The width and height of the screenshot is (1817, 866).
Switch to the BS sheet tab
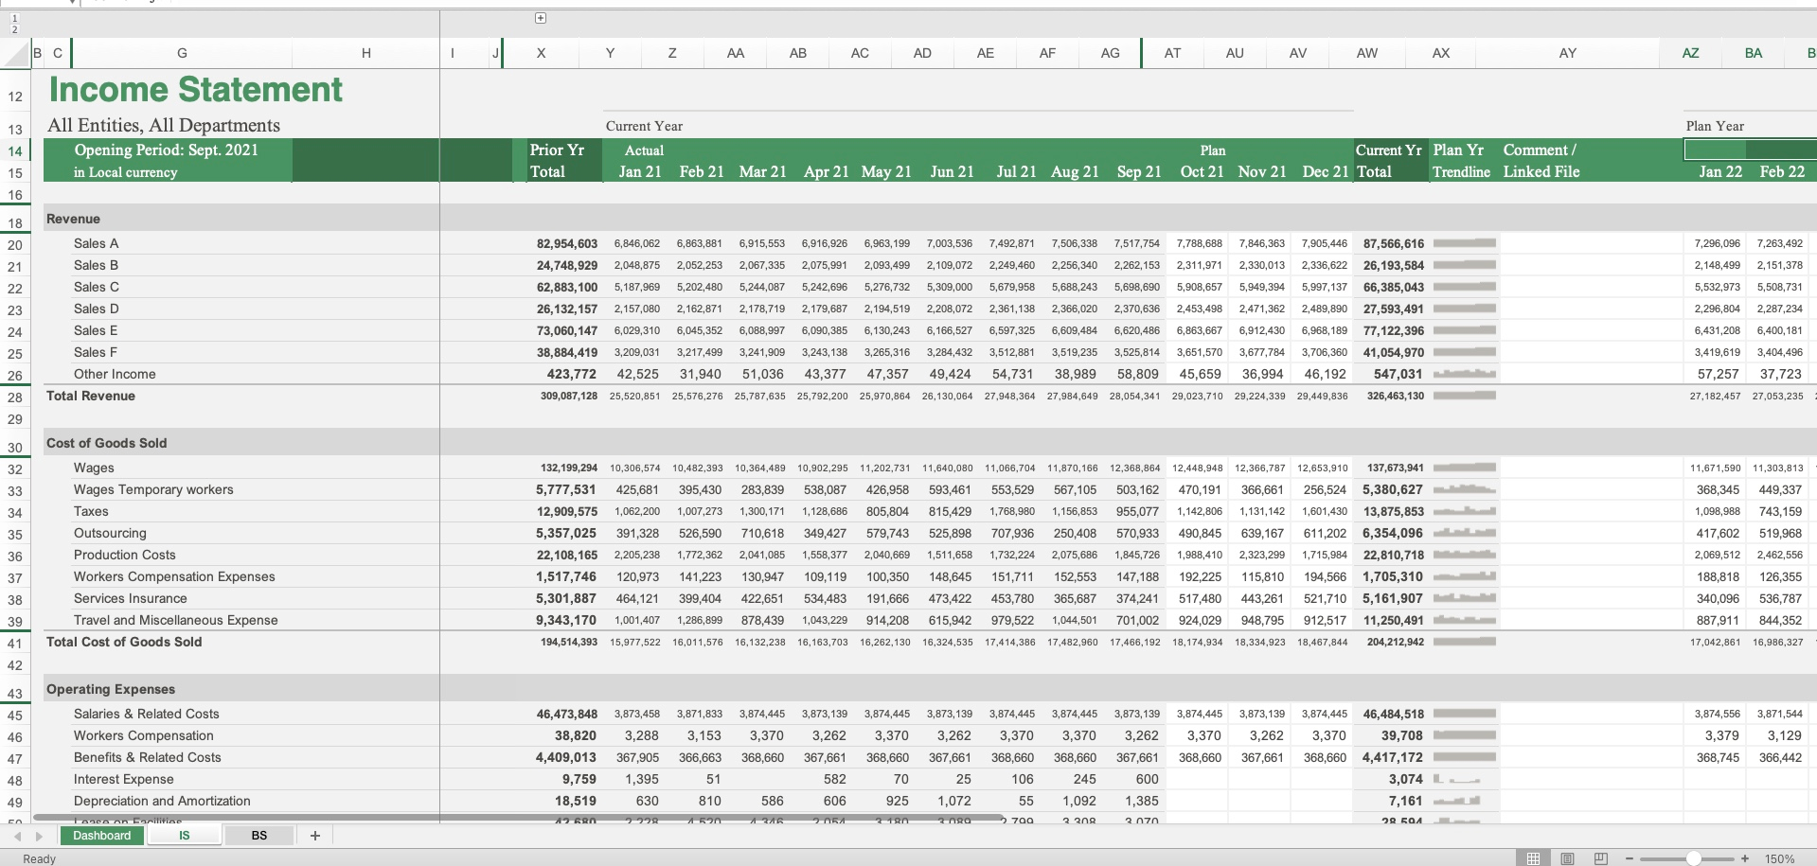pos(258,836)
